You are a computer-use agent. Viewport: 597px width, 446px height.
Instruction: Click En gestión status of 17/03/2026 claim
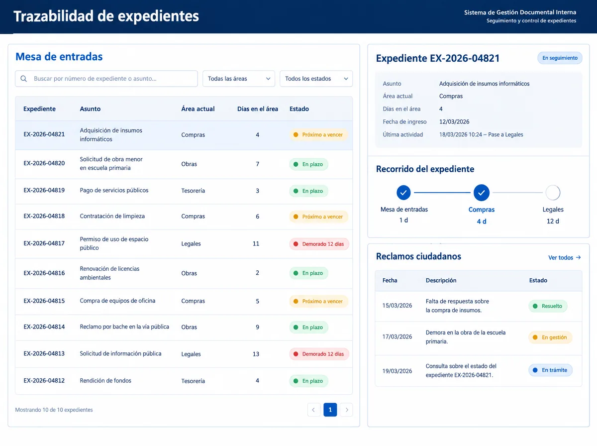coord(550,337)
